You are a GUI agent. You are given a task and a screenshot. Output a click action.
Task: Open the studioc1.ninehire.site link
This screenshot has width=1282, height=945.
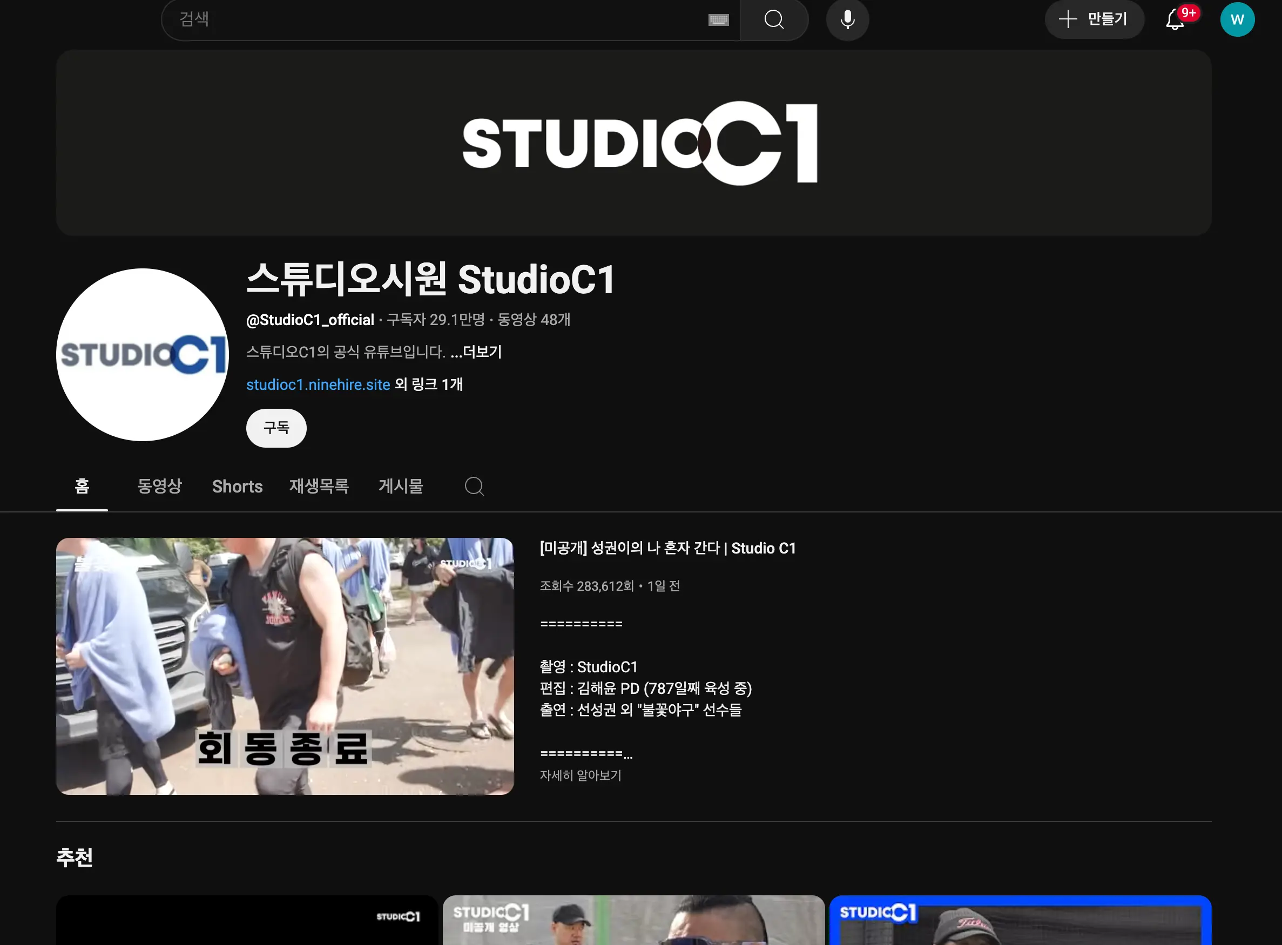click(318, 384)
